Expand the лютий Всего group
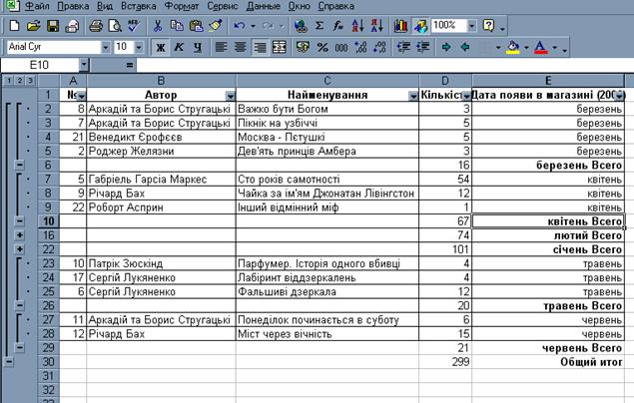Image resolution: width=634 pixels, height=403 pixels. point(19,235)
